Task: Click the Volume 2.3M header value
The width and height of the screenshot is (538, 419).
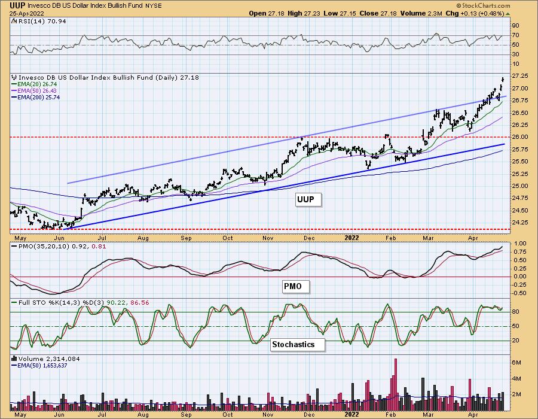Action: pos(421,13)
